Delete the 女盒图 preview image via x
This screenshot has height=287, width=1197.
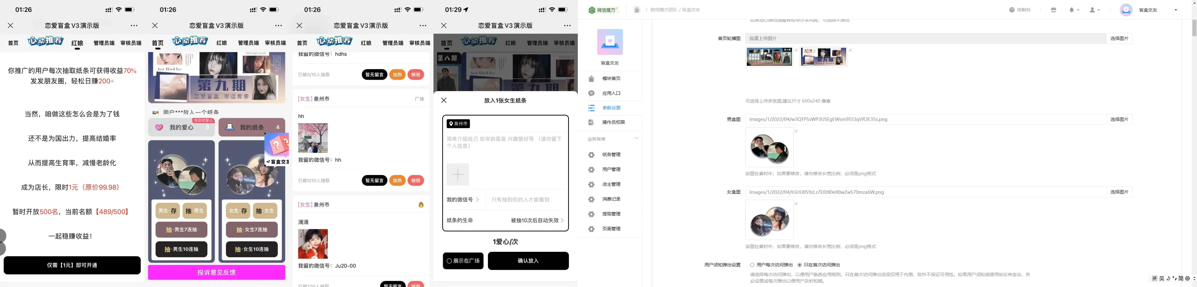796,204
